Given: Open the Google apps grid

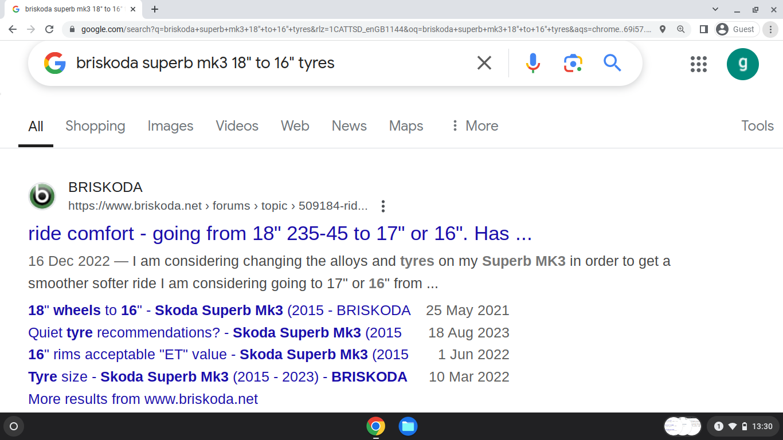Looking at the screenshot, I should [x=699, y=64].
